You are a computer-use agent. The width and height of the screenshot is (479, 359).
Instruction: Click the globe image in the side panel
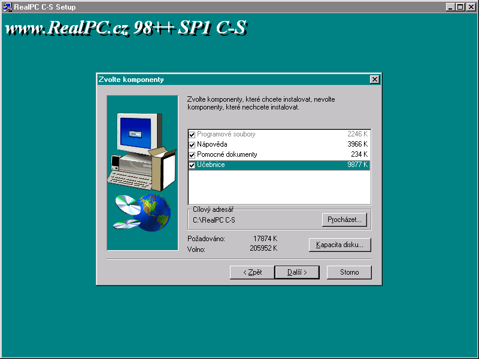tap(154, 214)
